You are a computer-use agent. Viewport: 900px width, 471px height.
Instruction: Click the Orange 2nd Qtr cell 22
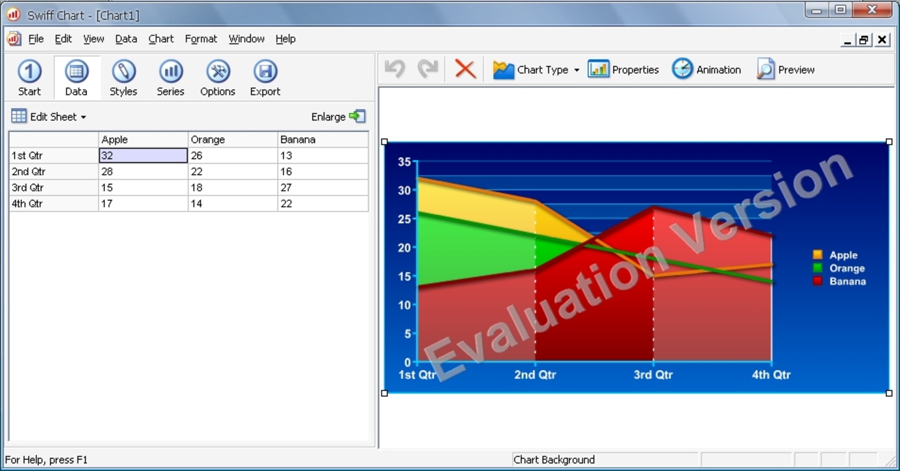coord(232,171)
